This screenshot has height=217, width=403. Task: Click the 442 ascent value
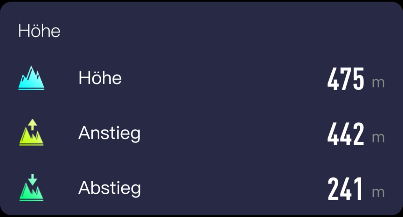point(346,134)
